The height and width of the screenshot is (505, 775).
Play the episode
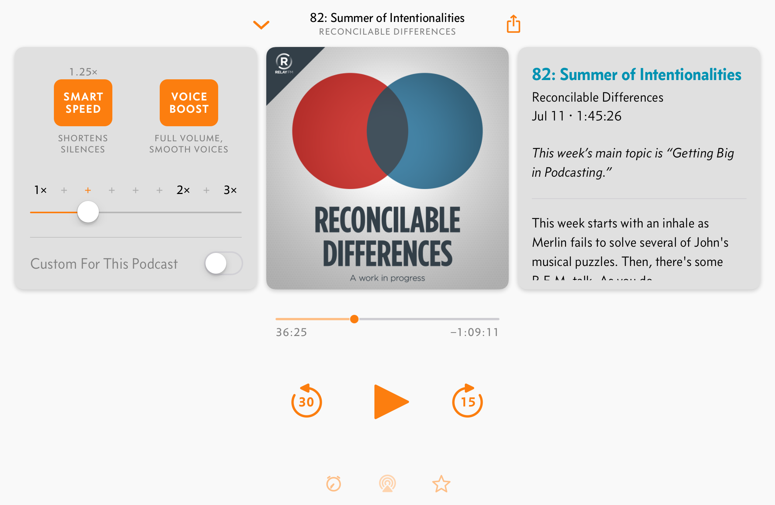[391, 401]
